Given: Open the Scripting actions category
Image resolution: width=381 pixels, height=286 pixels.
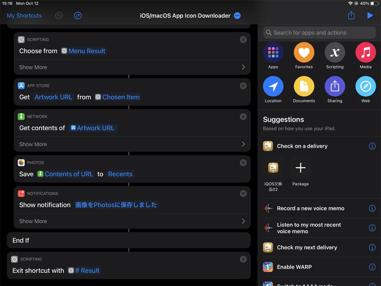Looking at the screenshot, I should [x=334, y=56].
